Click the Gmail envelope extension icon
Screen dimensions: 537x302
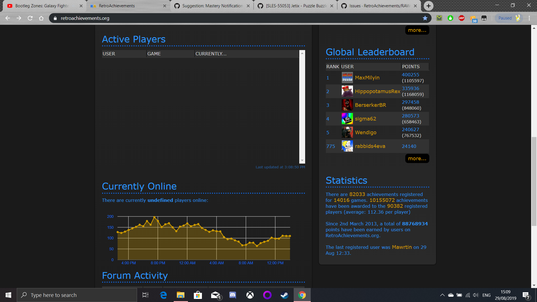point(439,18)
